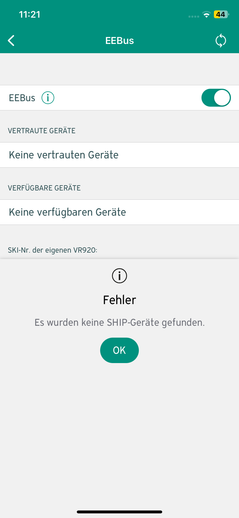Tap the VERFÜGBARE GERÄTE section header
The image size is (239, 518).
click(44, 188)
